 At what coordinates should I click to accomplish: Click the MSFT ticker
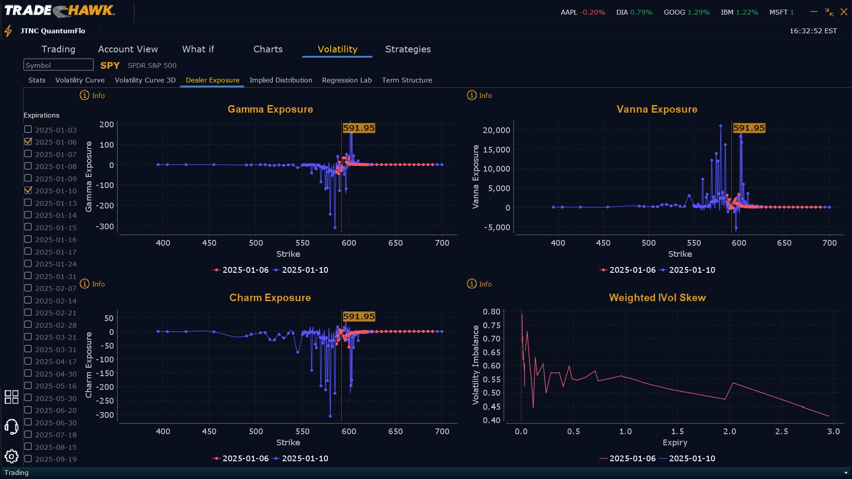click(x=781, y=12)
